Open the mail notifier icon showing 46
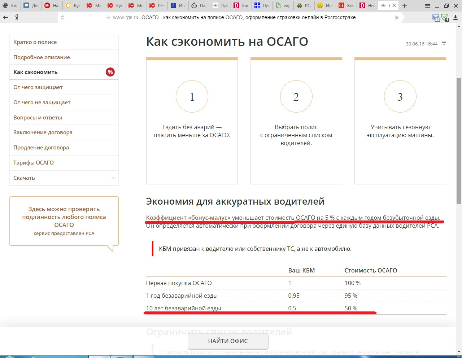462x358 pixels. (x=436, y=18)
